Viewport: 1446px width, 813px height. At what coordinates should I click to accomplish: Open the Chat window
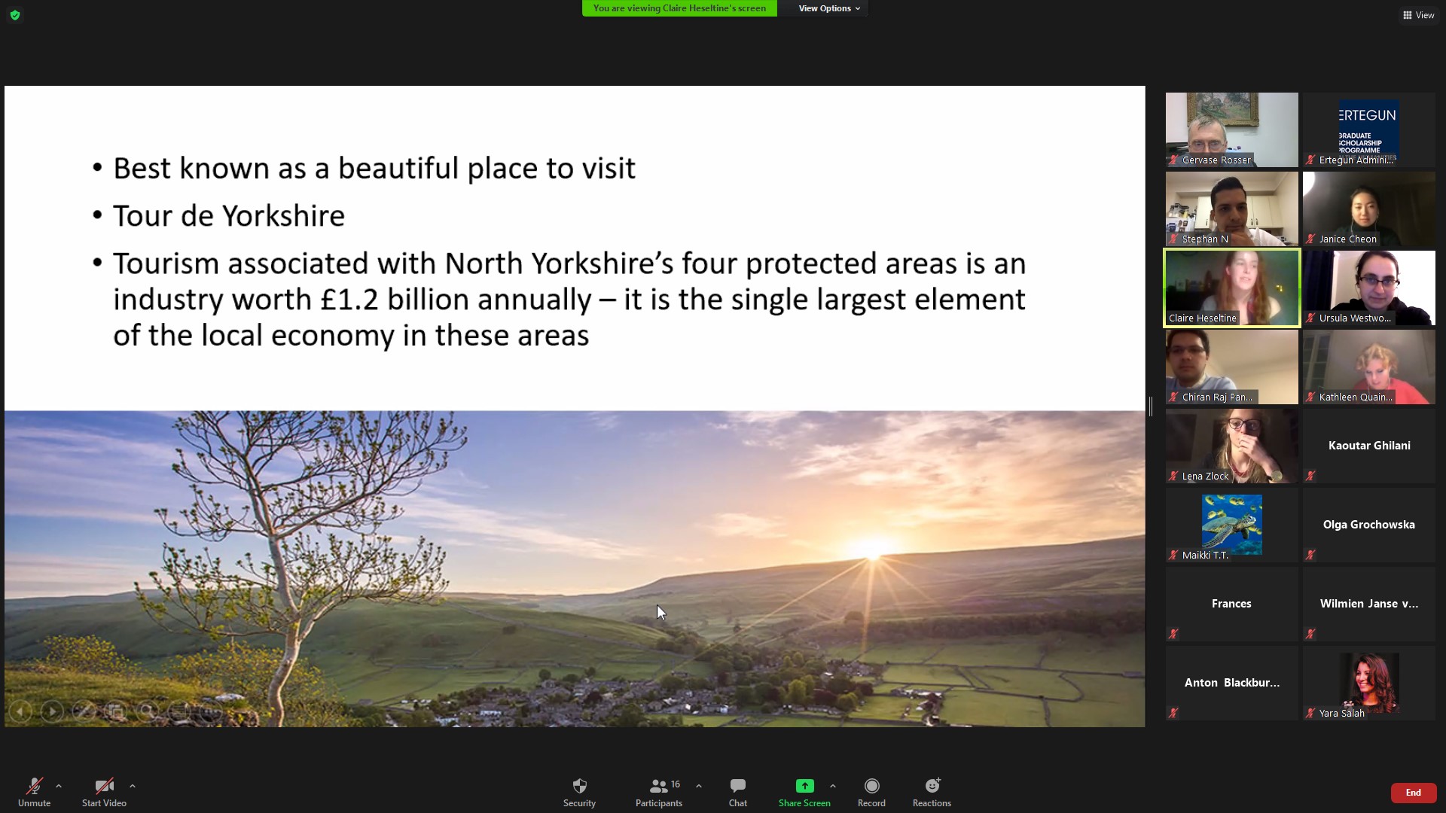737,793
